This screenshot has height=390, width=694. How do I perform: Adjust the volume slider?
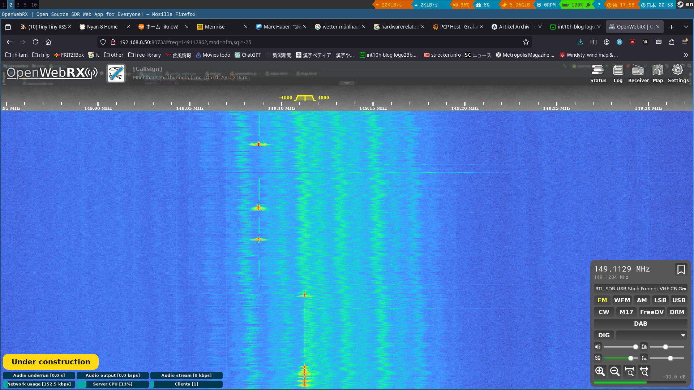(x=621, y=347)
